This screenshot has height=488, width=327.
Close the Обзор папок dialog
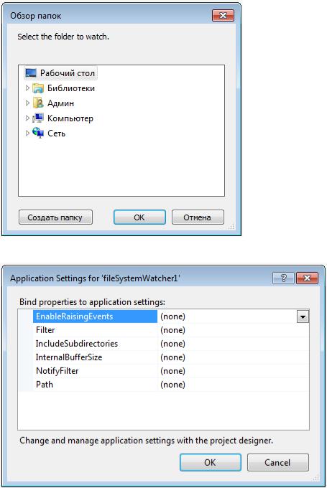point(223,15)
